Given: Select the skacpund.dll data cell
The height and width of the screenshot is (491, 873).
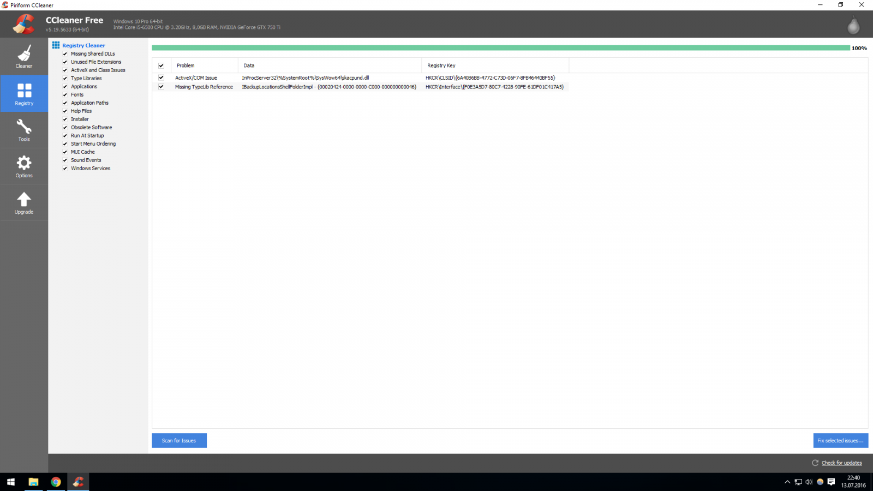Looking at the screenshot, I should point(306,77).
